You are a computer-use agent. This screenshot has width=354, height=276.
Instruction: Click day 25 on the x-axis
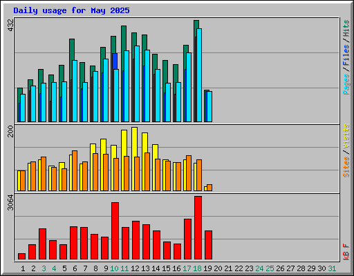tap(270, 268)
